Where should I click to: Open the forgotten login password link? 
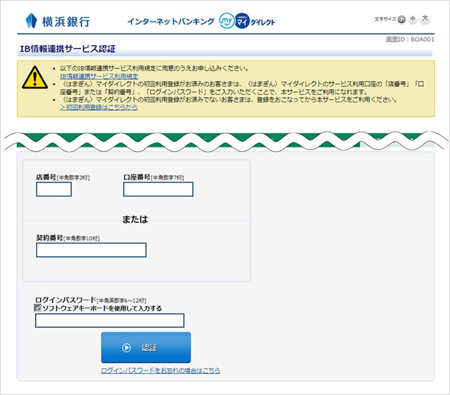pyautogui.click(x=160, y=371)
